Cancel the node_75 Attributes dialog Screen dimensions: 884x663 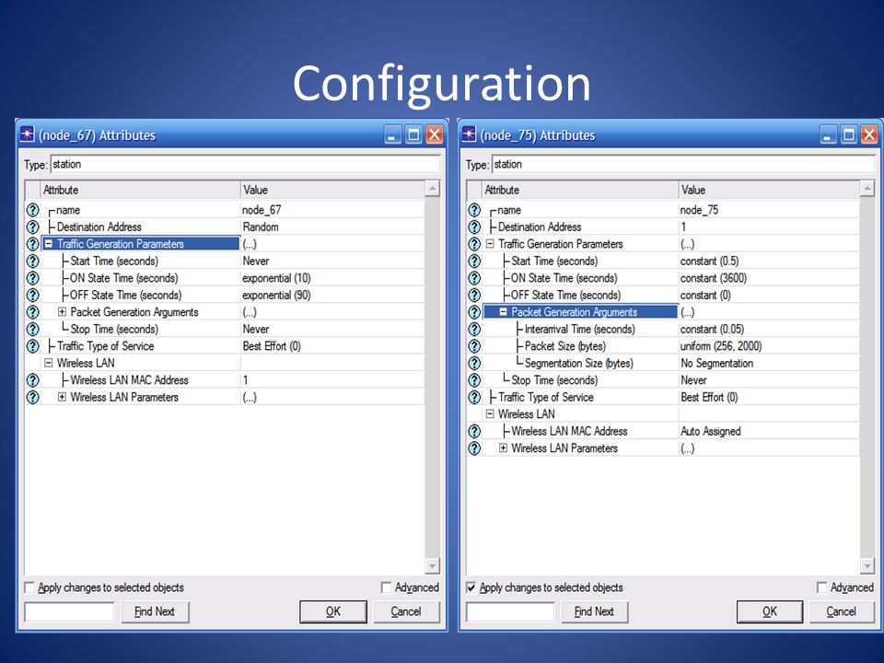(x=841, y=611)
